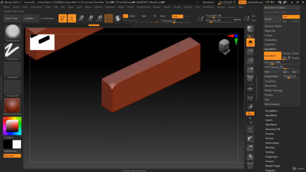Click the white thumbnail preview in viewport corner
This screenshot has width=306, height=172.
point(42,42)
